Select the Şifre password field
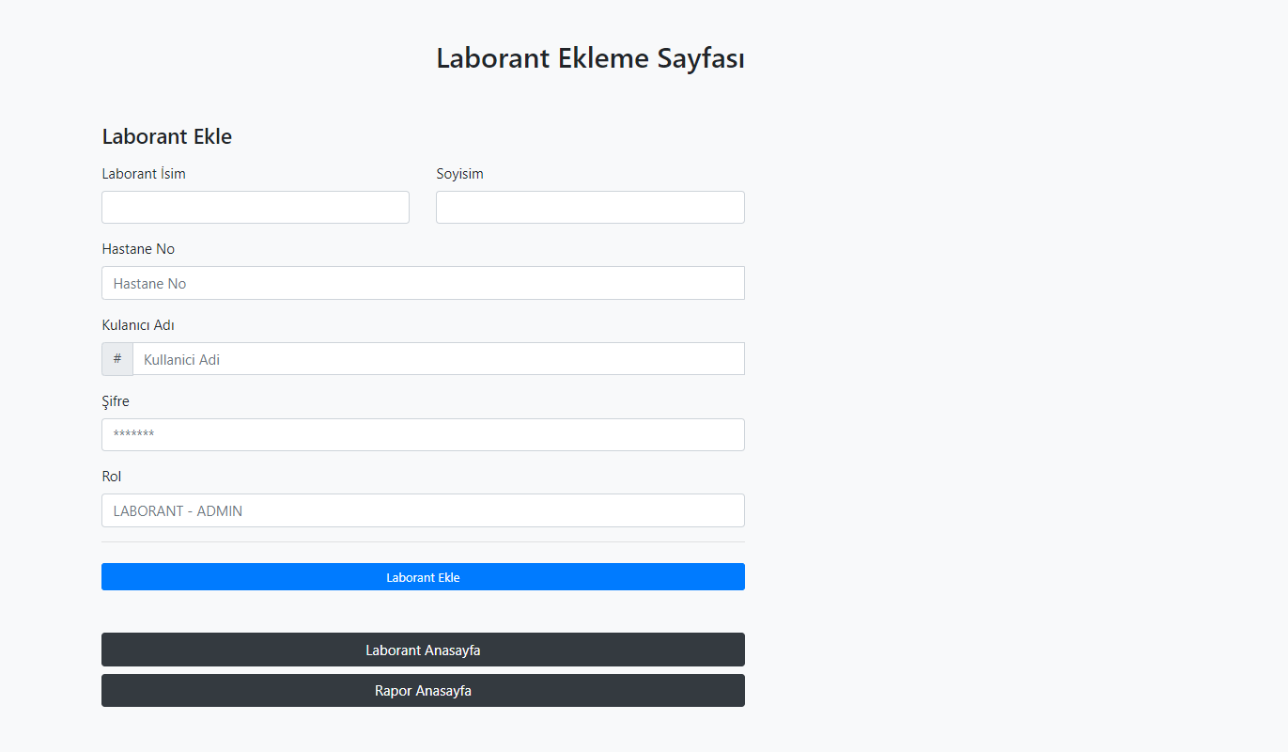Screen dimensions: 1288x752 pos(422,434)
